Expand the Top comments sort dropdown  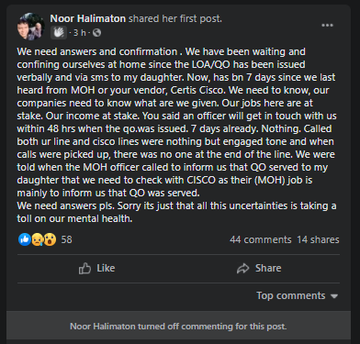pos(297,295)
